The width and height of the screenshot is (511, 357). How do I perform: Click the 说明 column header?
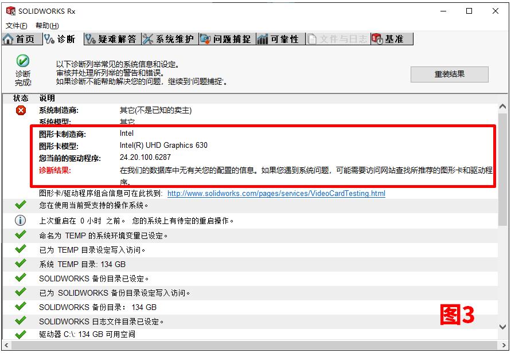click(47, 98)
